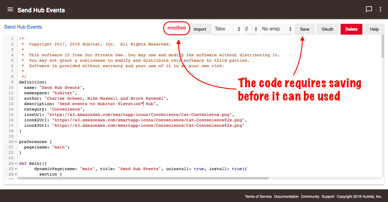The height and width of the screenshot is (202, 388).
Task: Collapse the preferences block at line 20
Action: [x=16, y=142]
